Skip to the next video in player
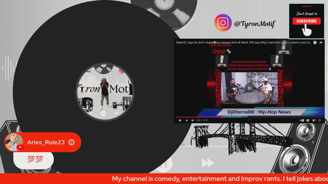This screenshot has width=328, height=184. point(187,120)
